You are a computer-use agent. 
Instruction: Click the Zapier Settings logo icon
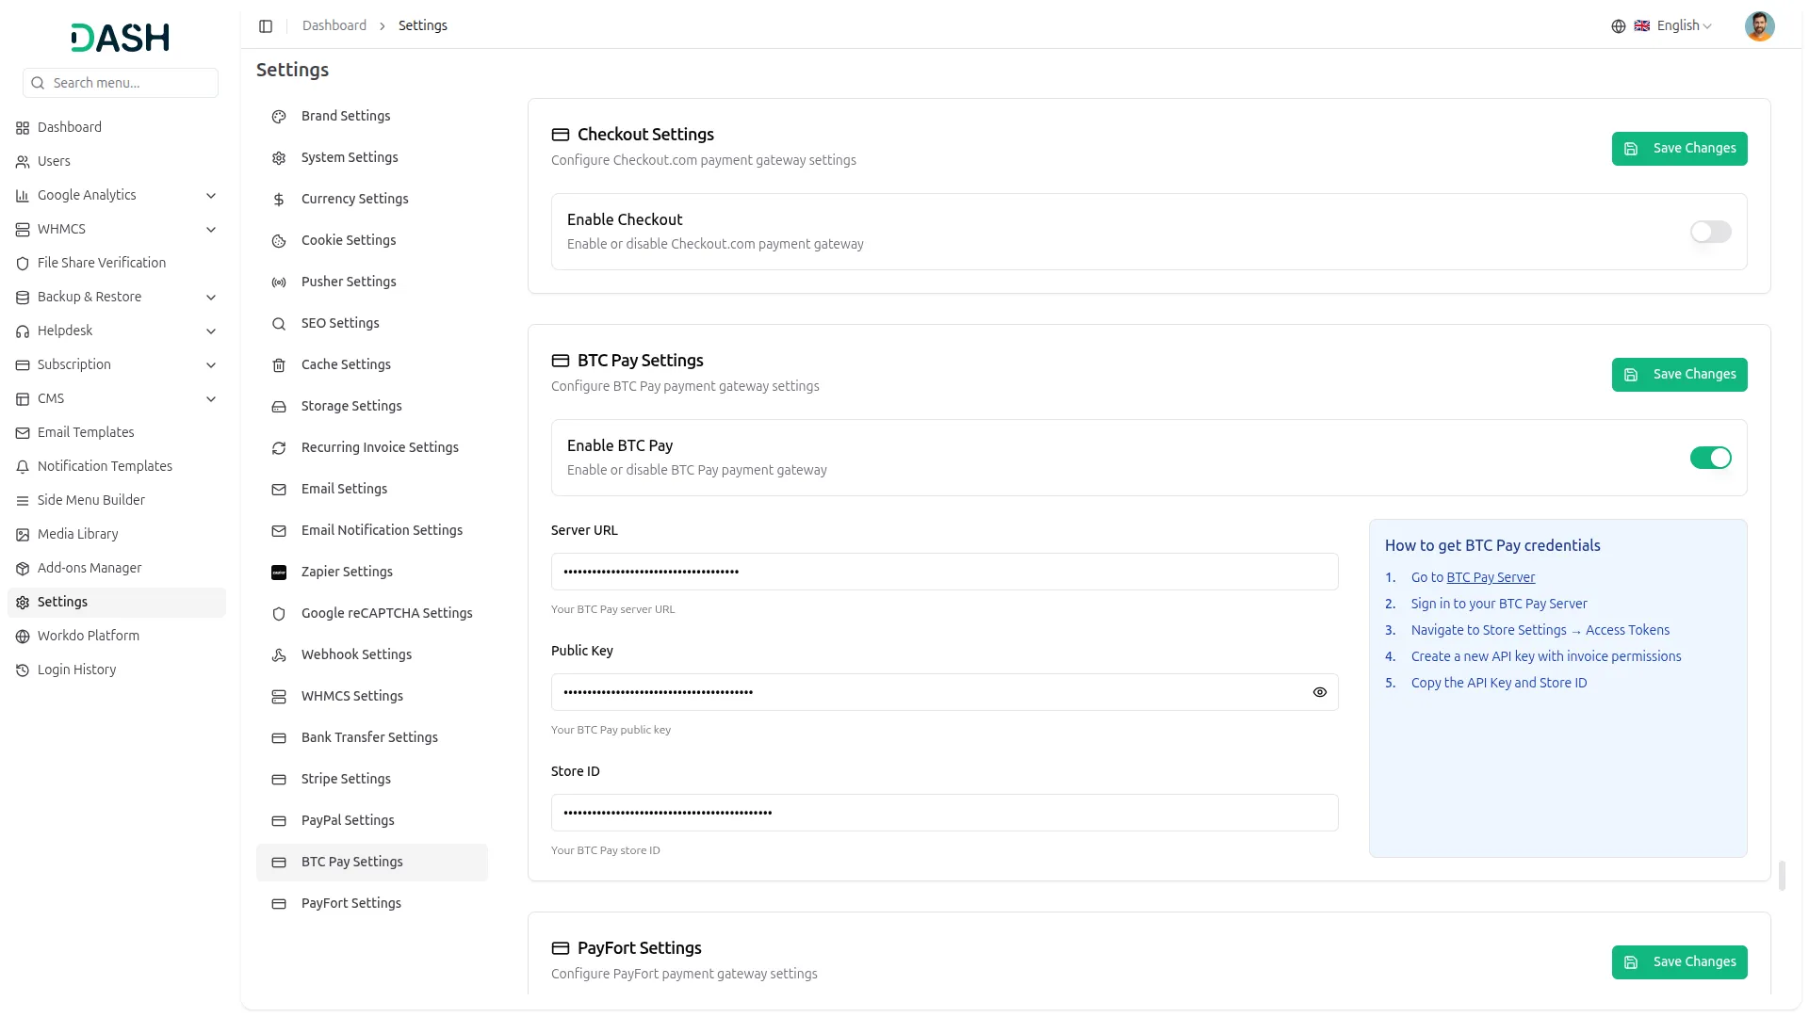coord(279,573)
